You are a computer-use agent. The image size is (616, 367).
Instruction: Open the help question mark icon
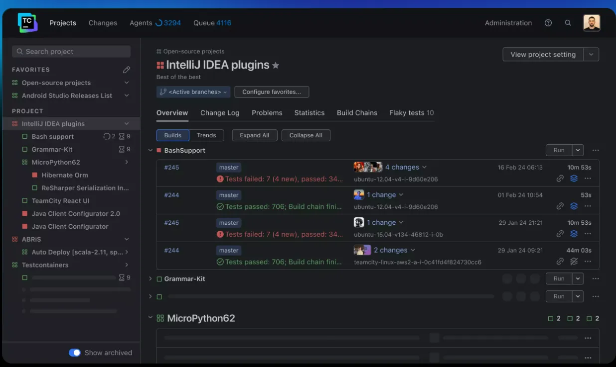tap(548, 23)
